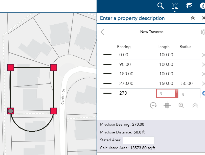The height and width of the screenshot is (155, 205).
Task: Select the 90.00 bearing cell
Action: point(136,64)
